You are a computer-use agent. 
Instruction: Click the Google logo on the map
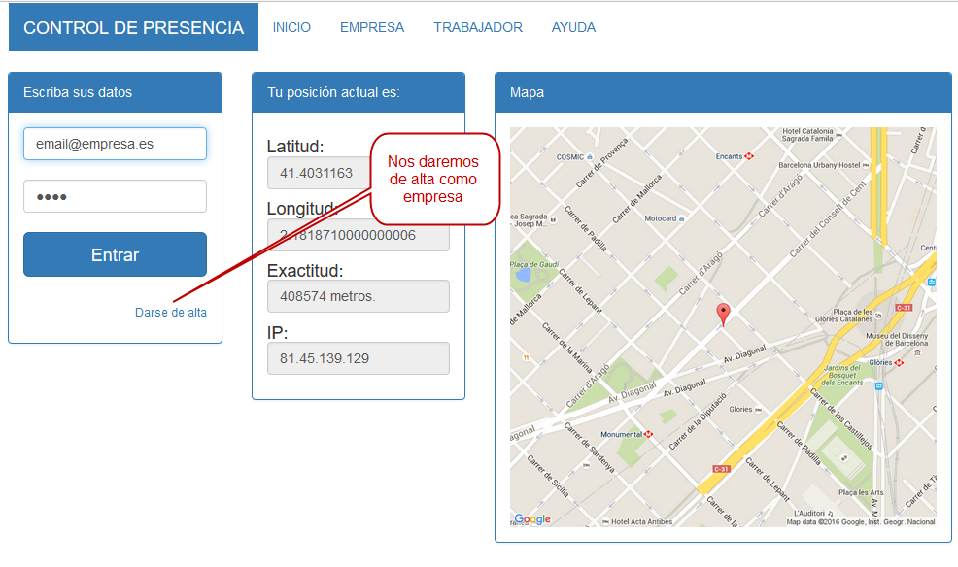coord(532,519)
